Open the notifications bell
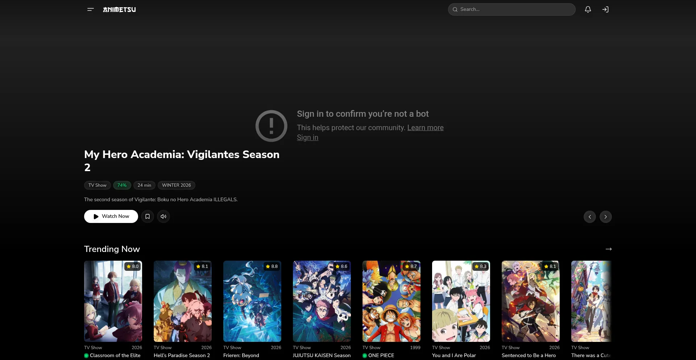696x360 pixels. pyautogui.click(x=588, y=9)
